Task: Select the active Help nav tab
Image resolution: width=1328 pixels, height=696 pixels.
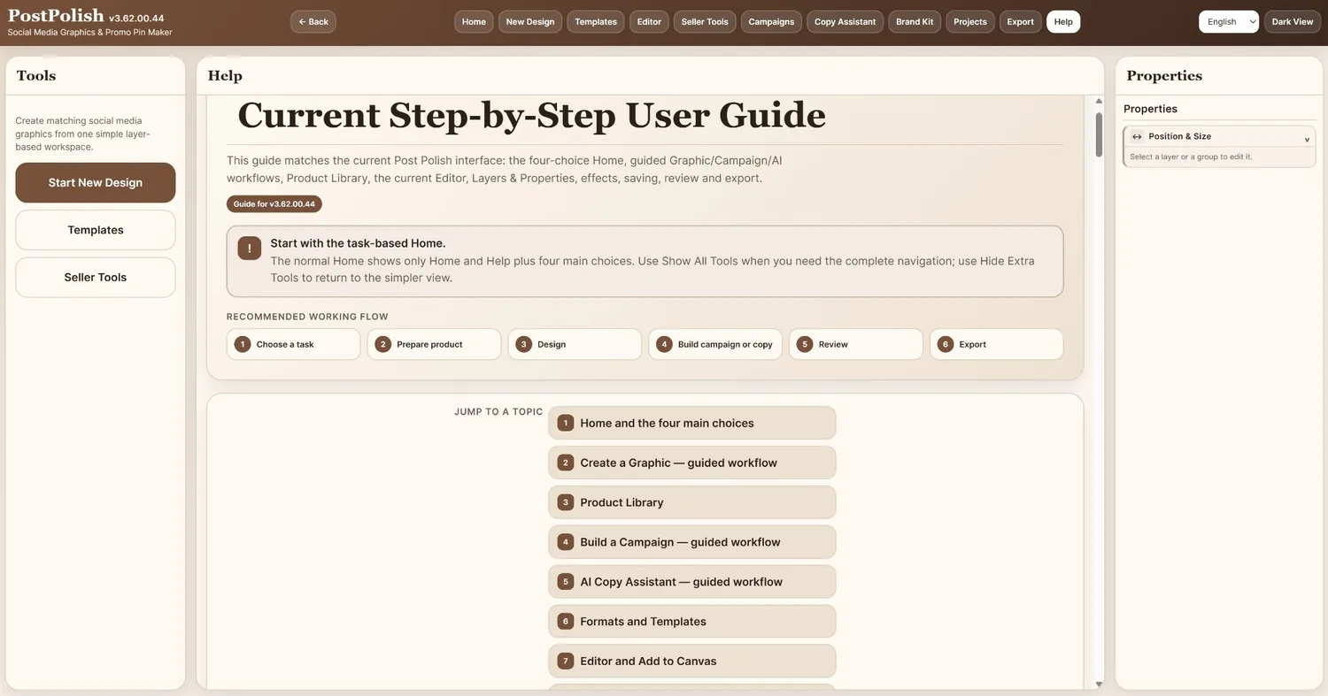Action: click(x=1063, y=21)
